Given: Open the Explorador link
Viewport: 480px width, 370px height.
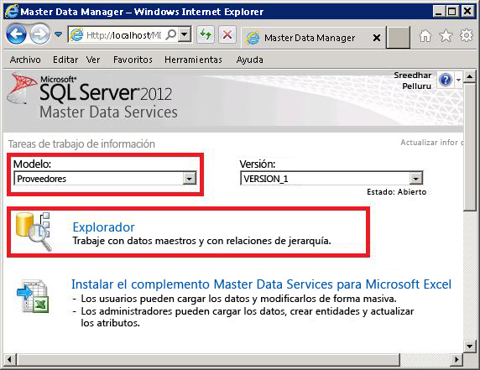Looking at the screenshot, I should (x=103, y=227).
